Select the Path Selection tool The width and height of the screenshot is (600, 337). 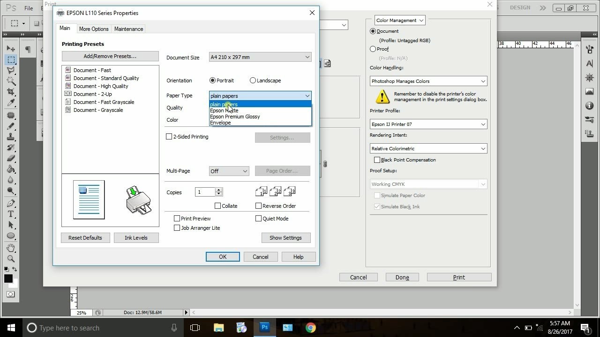pyautogui.click(x=11, y=225)
